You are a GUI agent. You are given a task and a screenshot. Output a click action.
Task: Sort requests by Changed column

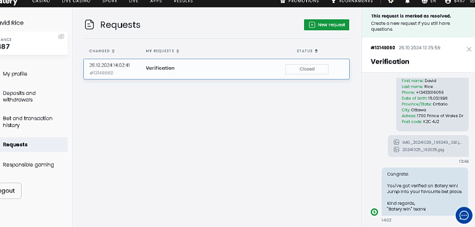[102, 51]
